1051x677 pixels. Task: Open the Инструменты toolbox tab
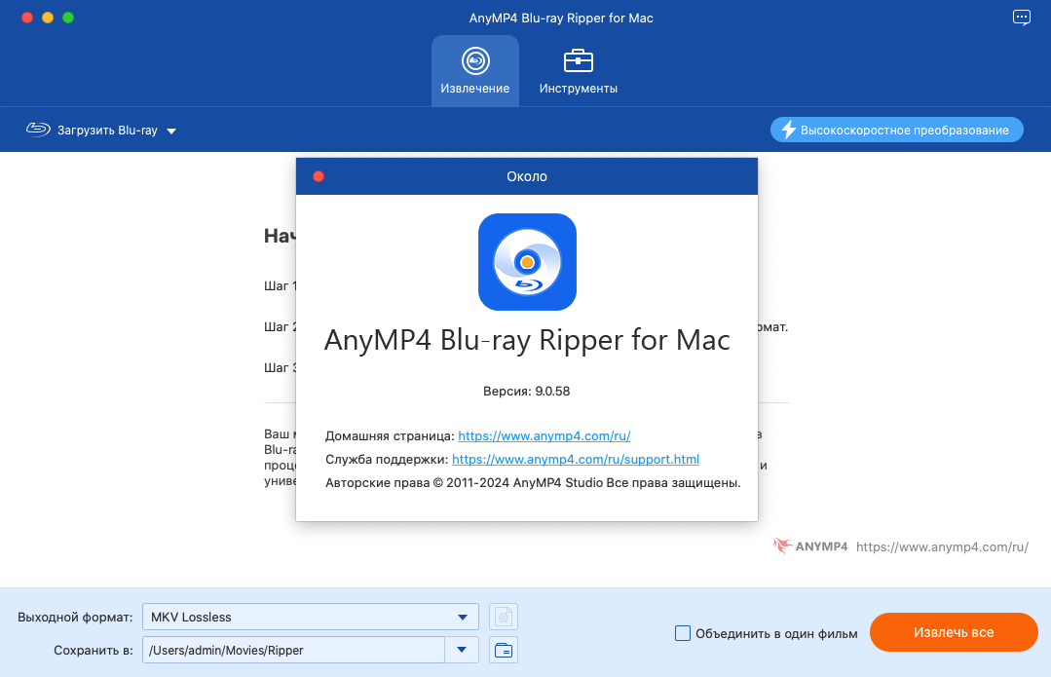coord(579,71)
